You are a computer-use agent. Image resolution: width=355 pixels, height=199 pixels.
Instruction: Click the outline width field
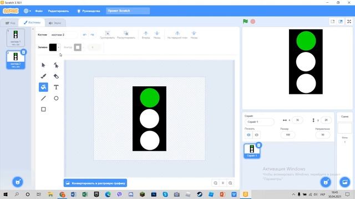click(x=94, y=48)
